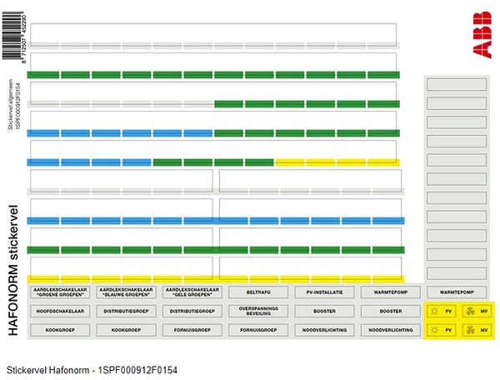500x380 pixels.
Task: Click the Hoofdschakelaar label
Action: (58, 311)
